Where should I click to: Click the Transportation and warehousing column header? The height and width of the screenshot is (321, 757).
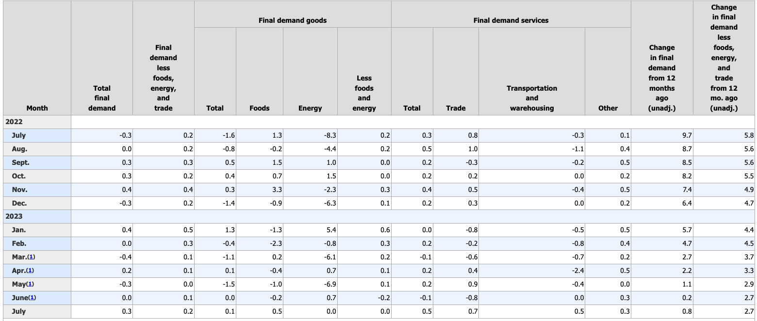point(531,98)
